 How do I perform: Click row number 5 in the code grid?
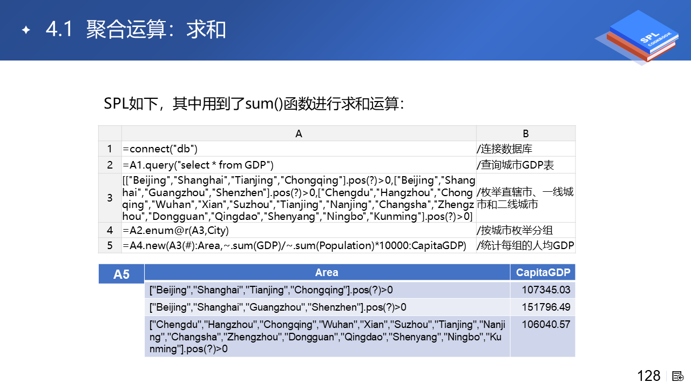pyautogui.click(x=110, y=245)
